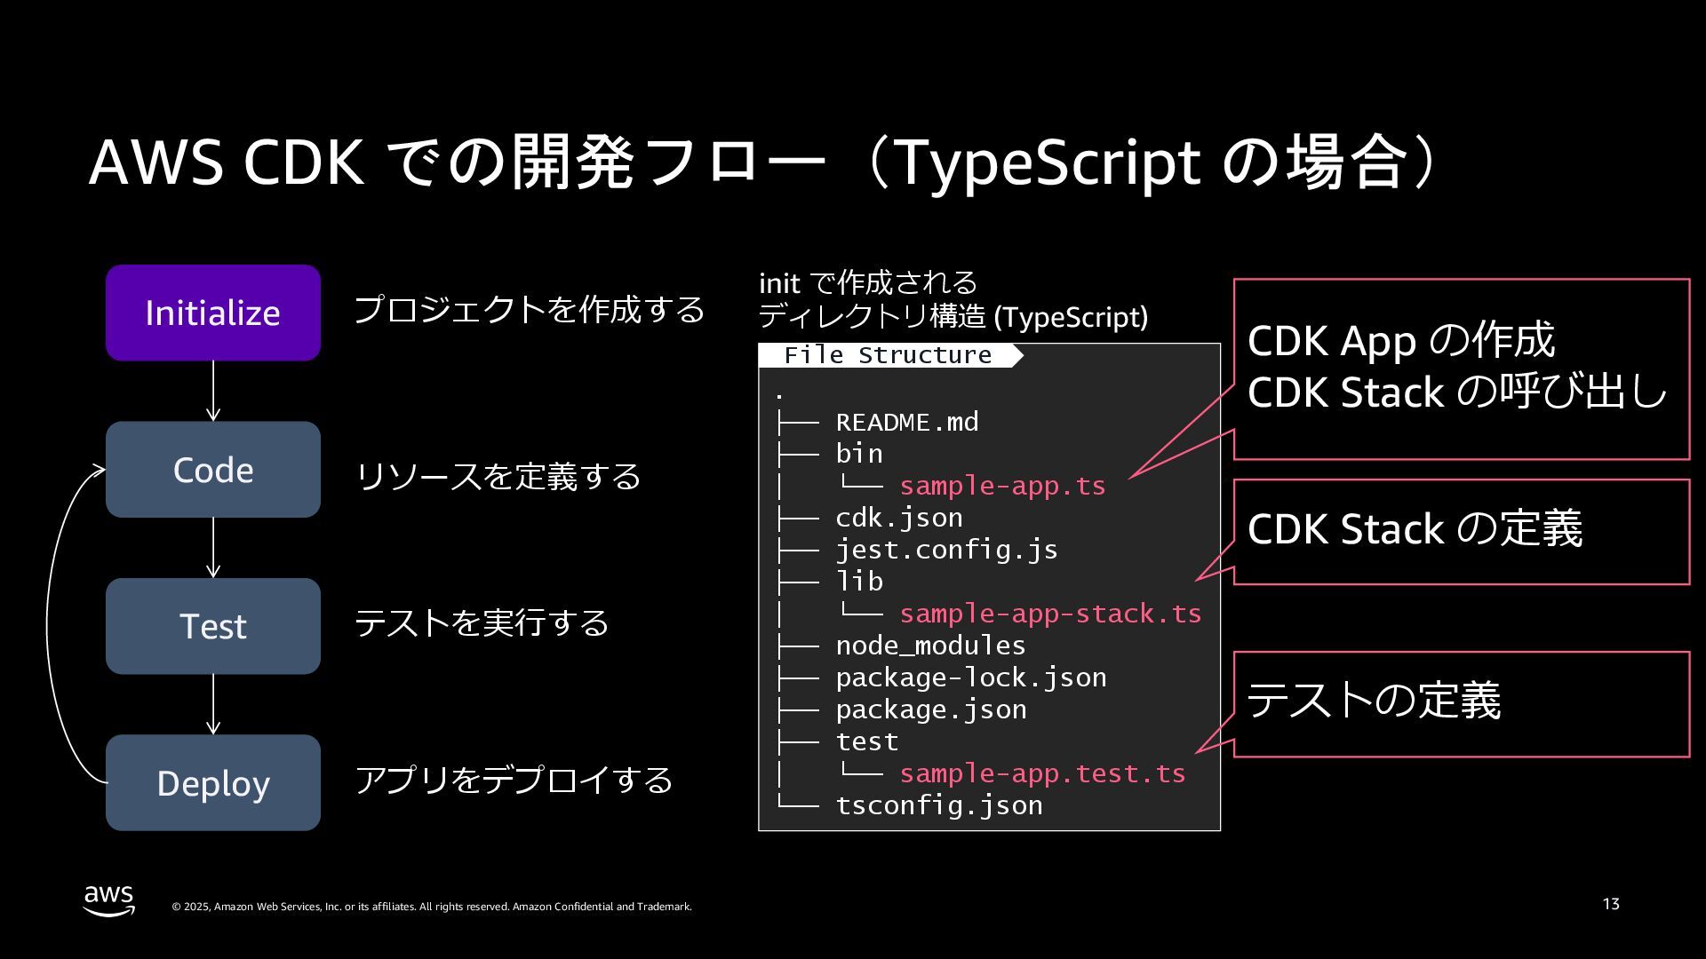Image resolution: width=1706 pixels, height=959 pixels.
Task: Select the test folder entry
Action: pyautogui.click(x=867, y=741)
